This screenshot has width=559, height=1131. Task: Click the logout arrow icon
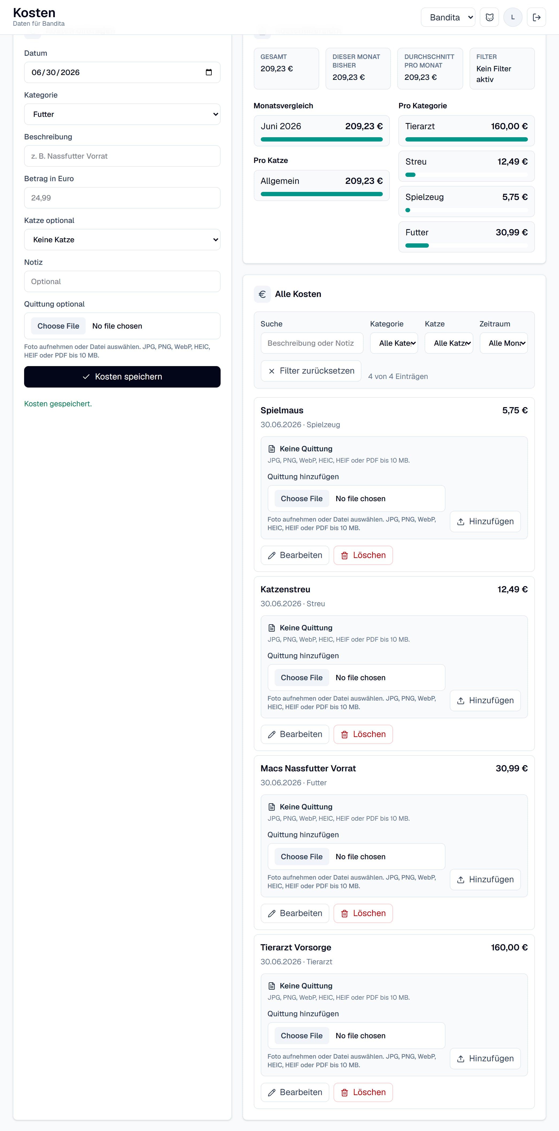click(536, 17)
